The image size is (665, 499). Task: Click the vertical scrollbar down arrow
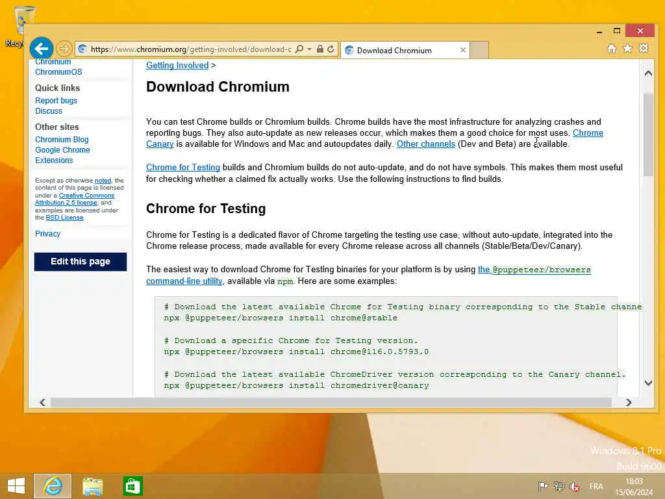point(648,383)
